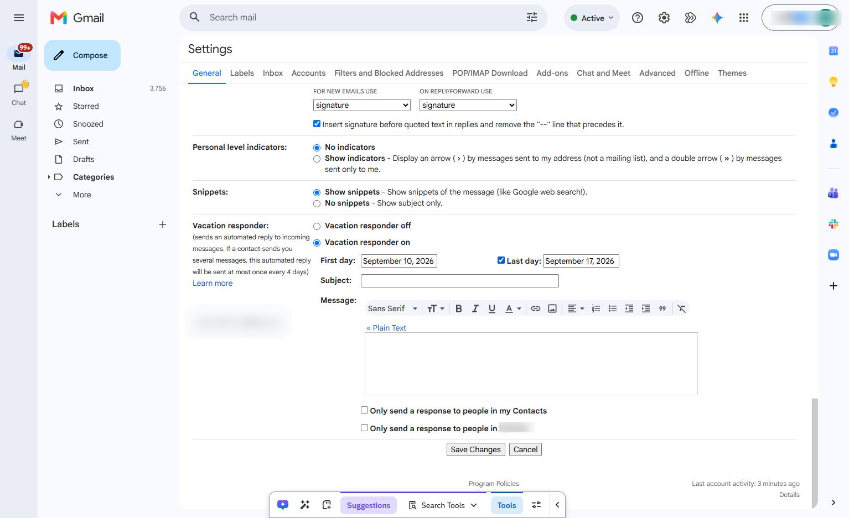Open the Advanced settings tab
Screen dimensions: 849x518
tap(657, 73)
